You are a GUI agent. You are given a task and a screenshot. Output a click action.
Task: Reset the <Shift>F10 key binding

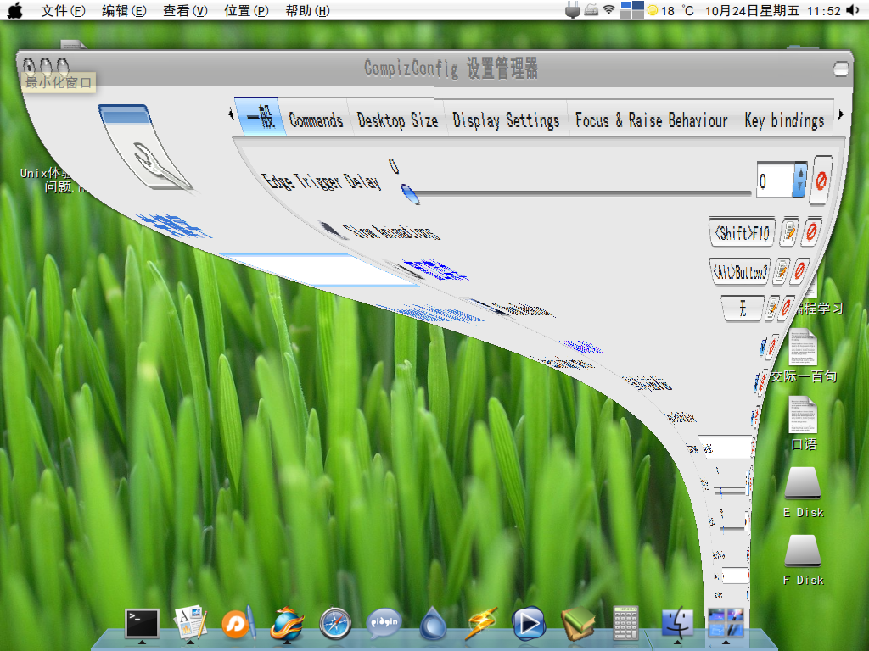click(x=811, y=231)
